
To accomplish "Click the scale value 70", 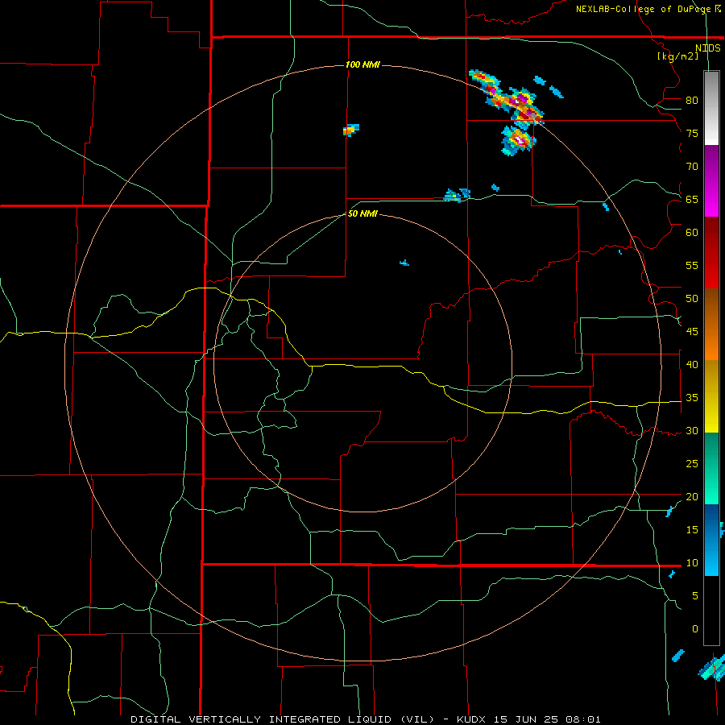I will click(x=692, y=167).
